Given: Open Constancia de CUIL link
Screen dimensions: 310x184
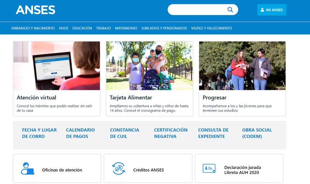Looking at the screenshot, I should tap(124, 133).
